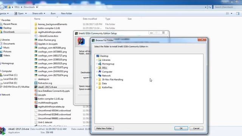The image size is (242, 136).
Task: Select Homegroup in the folder tree
Action: pyautogui.click(x=108, y=64)
